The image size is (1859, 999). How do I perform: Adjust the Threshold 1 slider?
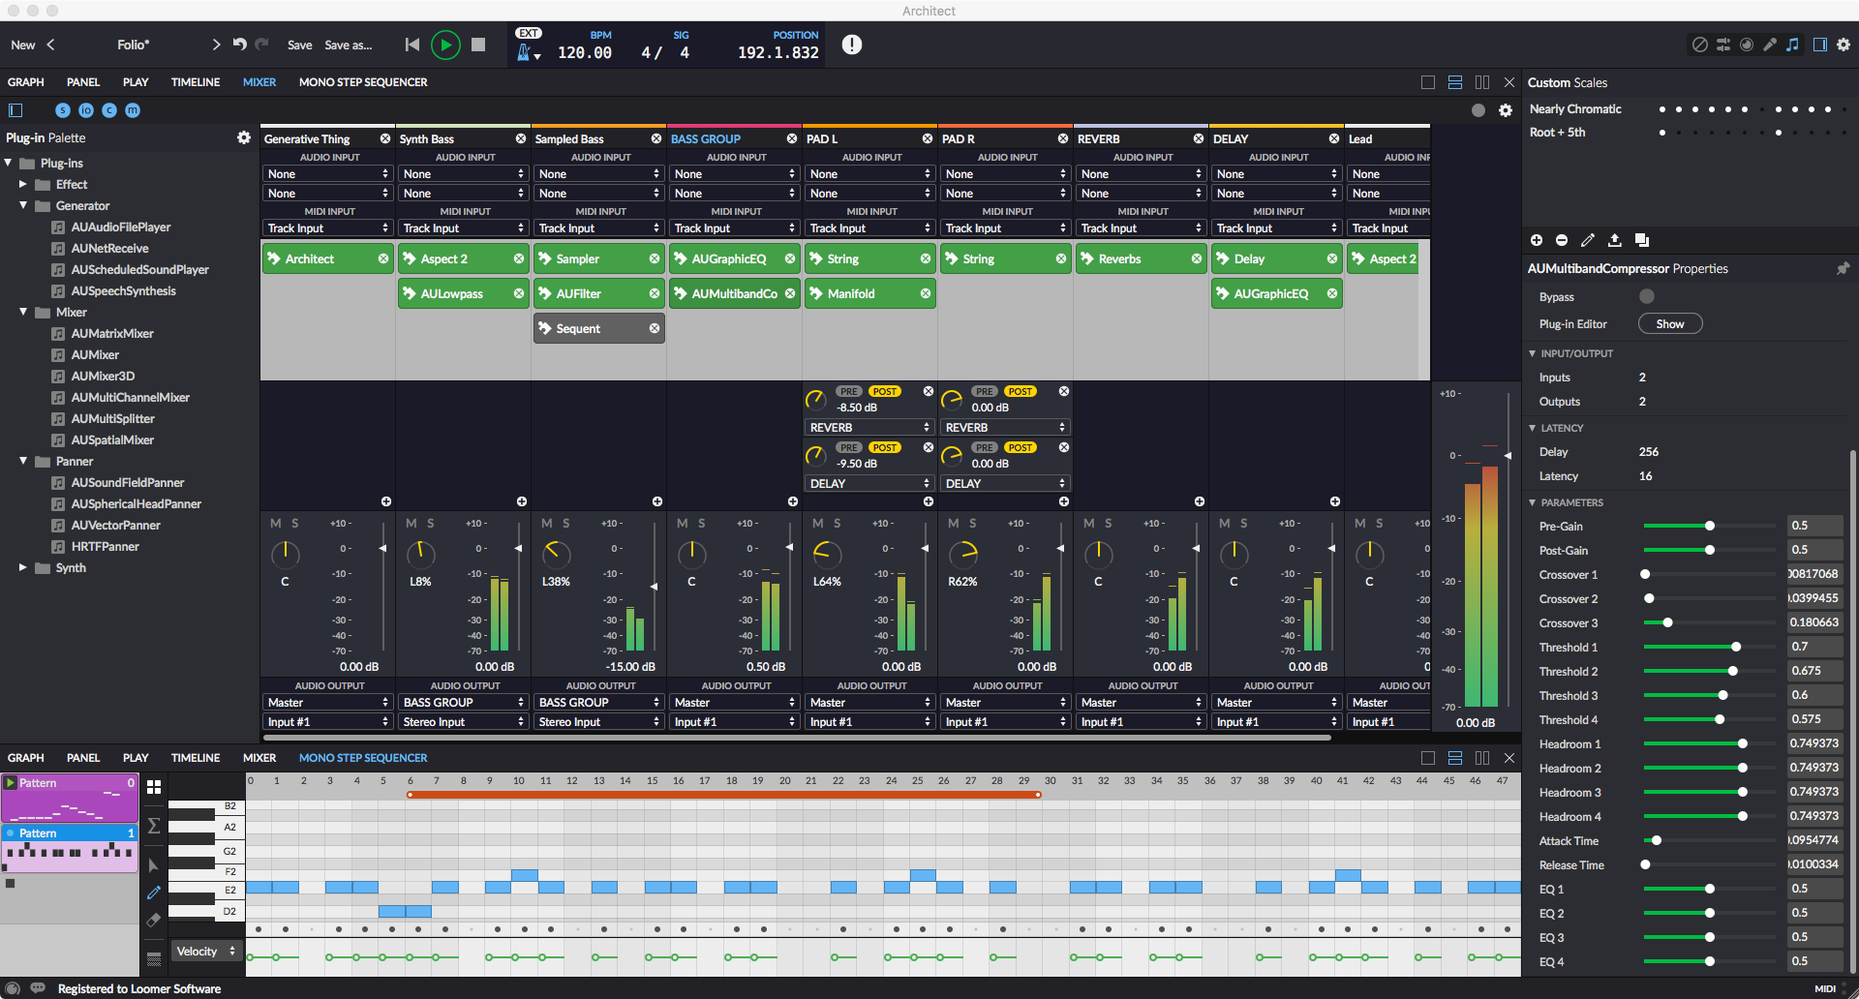pos(1710,647)
